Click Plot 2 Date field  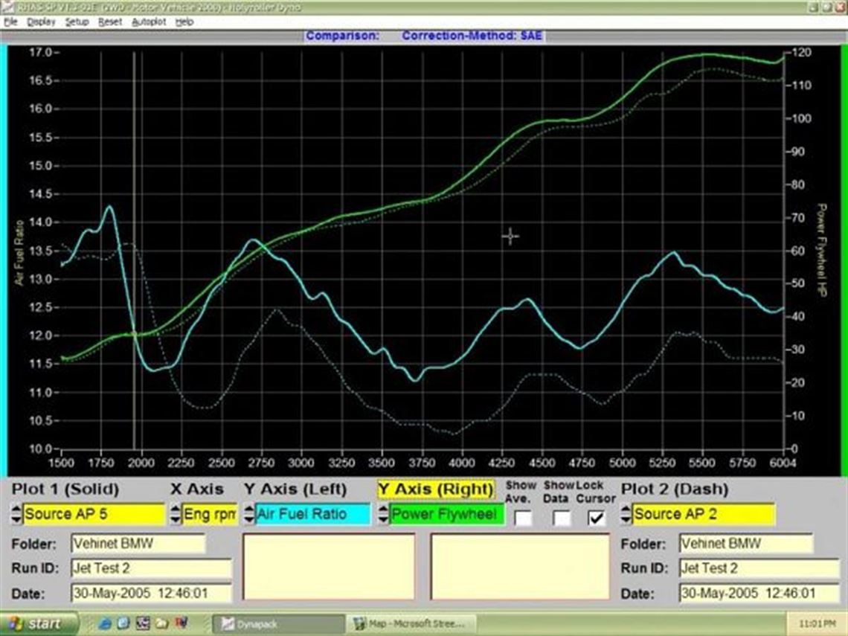click(759, 594)
